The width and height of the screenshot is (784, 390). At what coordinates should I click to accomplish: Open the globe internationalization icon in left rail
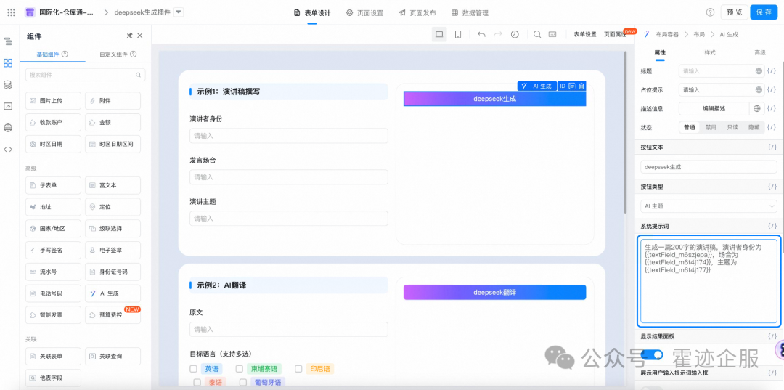pyautogui.click(x=8, y=128)
